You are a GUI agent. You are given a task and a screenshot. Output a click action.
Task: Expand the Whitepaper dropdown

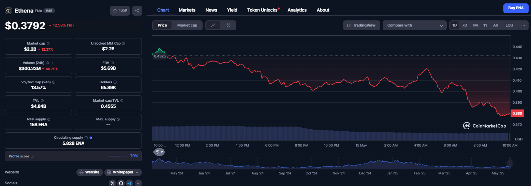click(x=123, y=172)
